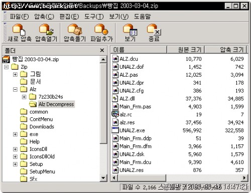Screen dimensions: 251x193
Task: Click file list scroll right arrow
Action: [244, 177]
